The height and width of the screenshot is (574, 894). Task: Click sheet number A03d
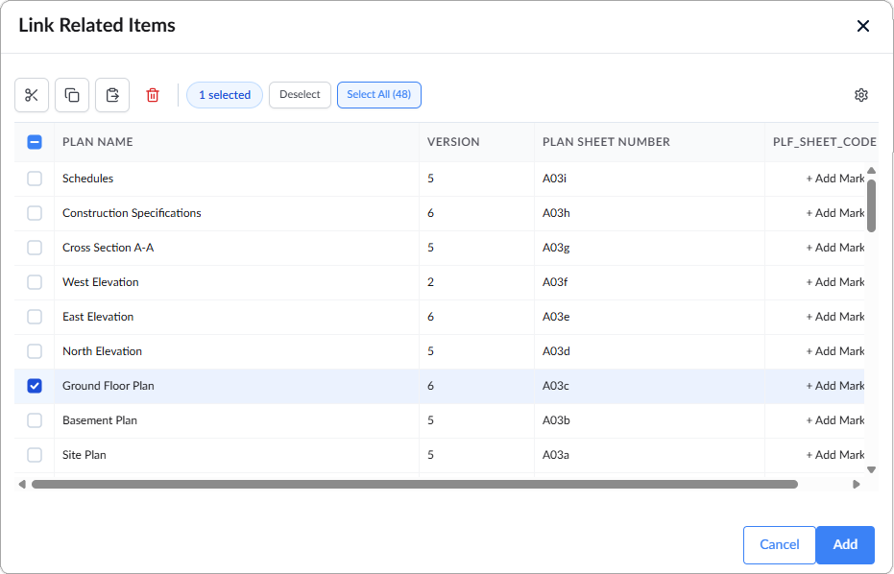point(556,351)
